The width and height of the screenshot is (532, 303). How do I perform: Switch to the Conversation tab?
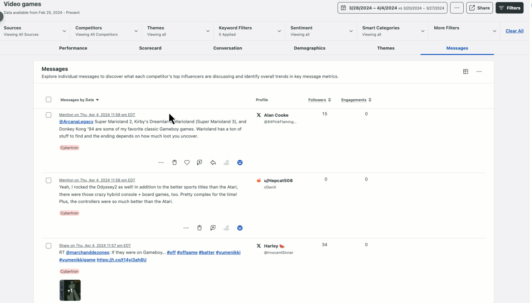[x=228, y=48]
